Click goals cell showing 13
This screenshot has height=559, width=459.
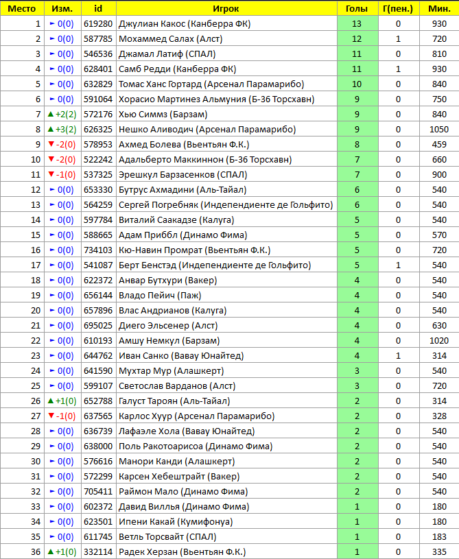[x=357, y=24]
